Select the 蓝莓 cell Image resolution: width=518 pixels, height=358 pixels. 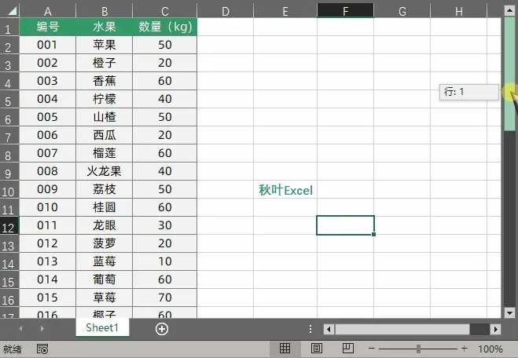[x=105, y=261]
